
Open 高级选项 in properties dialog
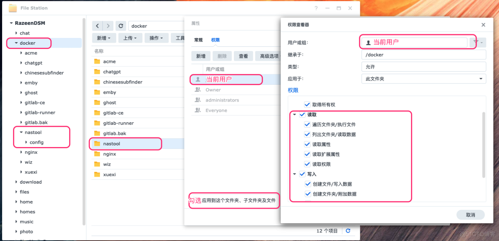pyautogui.click(x=268, y=56)
